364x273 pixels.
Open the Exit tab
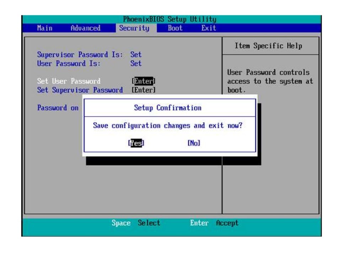[x=208, y=28]
